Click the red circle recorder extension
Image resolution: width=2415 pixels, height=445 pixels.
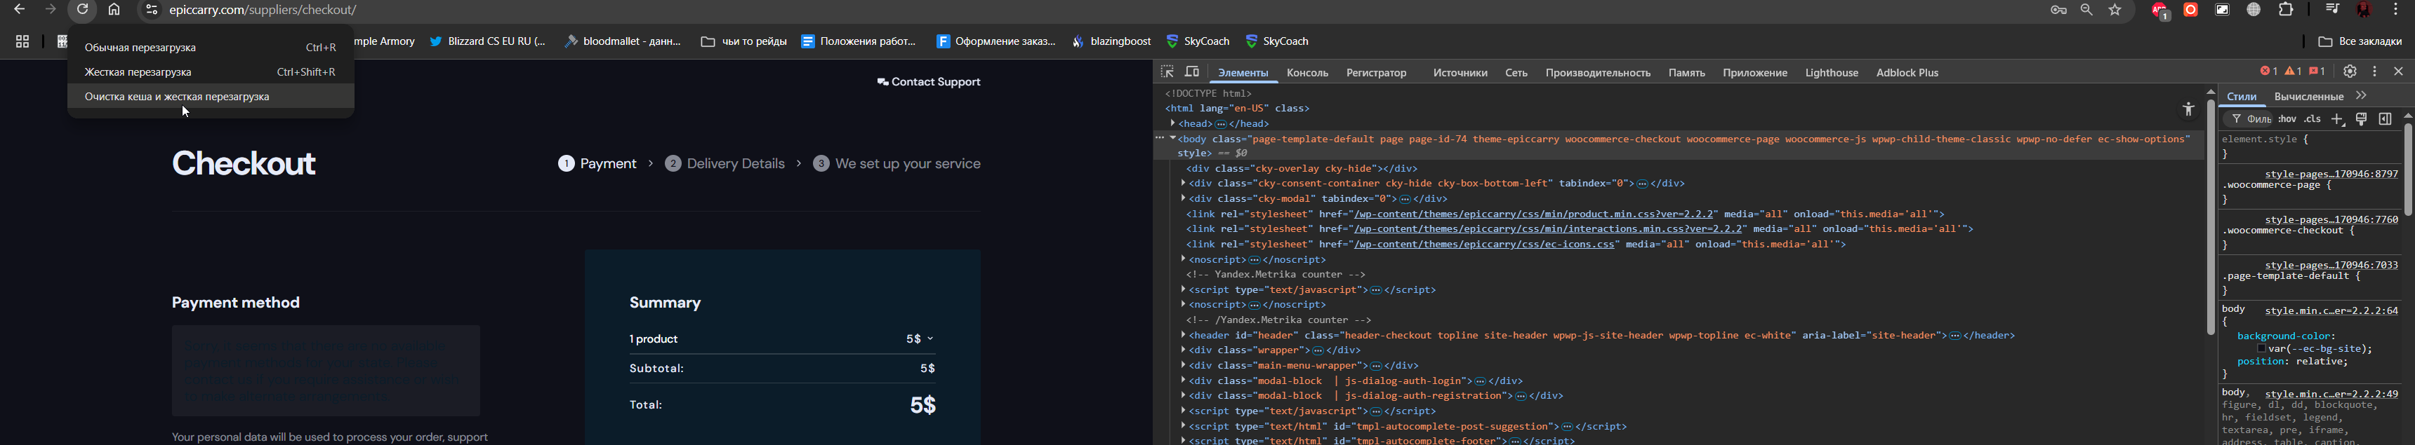(x=2191, y=11)
